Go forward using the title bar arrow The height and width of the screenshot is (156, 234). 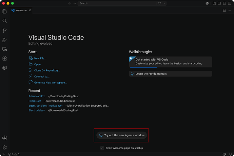point(75,3)
